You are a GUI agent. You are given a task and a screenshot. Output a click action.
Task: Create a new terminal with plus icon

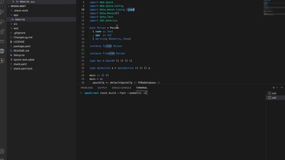pyautogui.click(x=273, y=88)
